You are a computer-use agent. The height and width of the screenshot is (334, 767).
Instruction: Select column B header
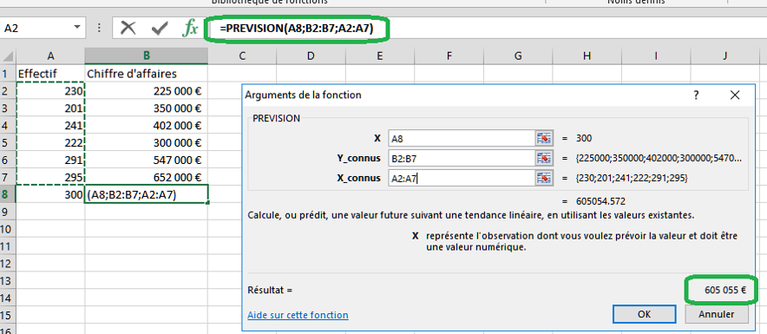[x=147, y=56]
